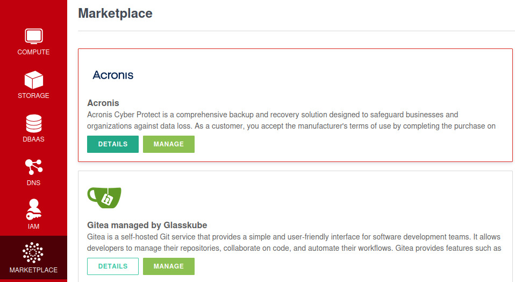515x282 pixels.
Task: Choose the STORAGE text label in sidebar
Action: [x=33, y=96]
